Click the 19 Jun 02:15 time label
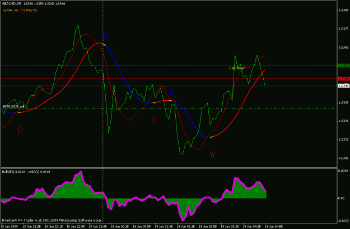The height and width of the screenshot is (229, 350). [186, 227]
